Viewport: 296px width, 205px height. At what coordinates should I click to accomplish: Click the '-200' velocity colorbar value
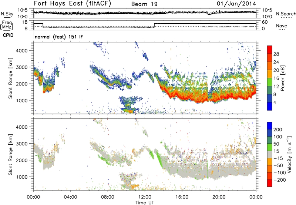point(280,180)
